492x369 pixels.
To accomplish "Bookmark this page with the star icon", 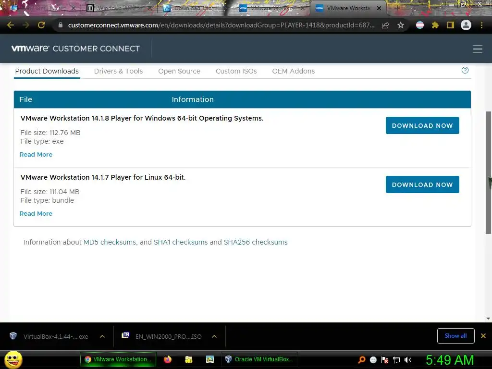I will pos(400,25).
